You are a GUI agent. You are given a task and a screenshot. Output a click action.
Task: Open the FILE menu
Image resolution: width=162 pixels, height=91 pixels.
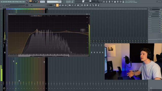click(x=2, y=2)
